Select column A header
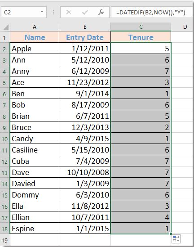The image size is (194, 247). tap(35, 27)
